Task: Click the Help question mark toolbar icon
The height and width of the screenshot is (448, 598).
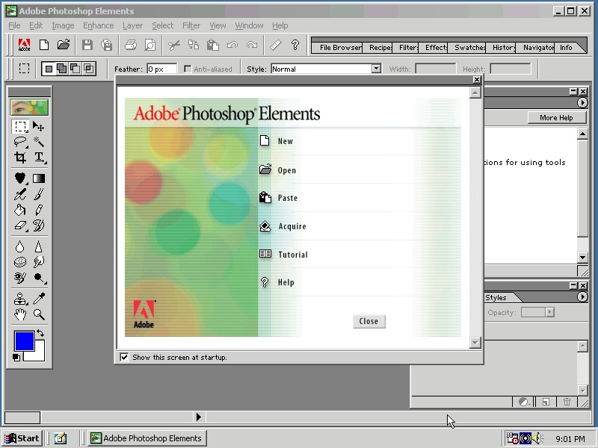Action: point(295,45)
